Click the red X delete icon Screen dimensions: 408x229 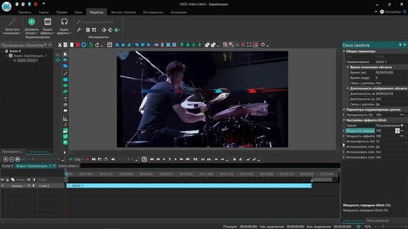(x=78, y=45)
